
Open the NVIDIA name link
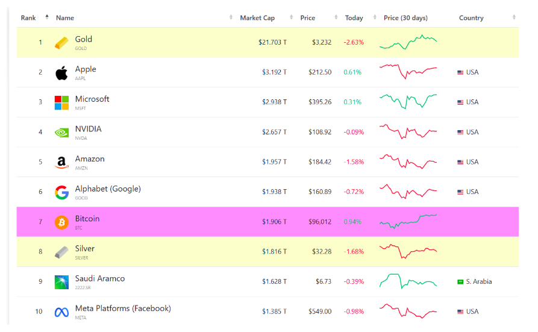pyautogui.click(x=88, y=129)
